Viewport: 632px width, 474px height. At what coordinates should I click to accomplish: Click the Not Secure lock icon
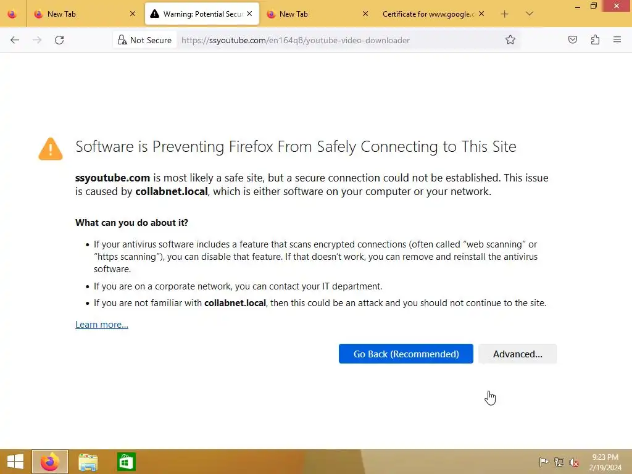tap(122, 40)
